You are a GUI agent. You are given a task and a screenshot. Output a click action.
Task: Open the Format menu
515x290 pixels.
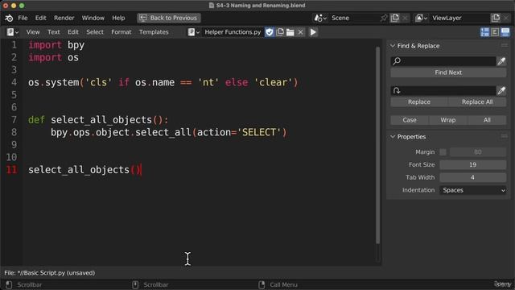(122, 32)
